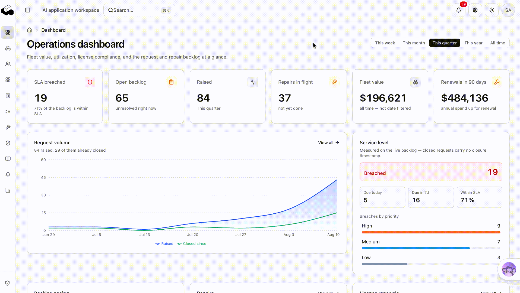This screenshot has width=520, height=293.
Task: Click the Repairs in flight 37 value
Action: pos(284,98)
